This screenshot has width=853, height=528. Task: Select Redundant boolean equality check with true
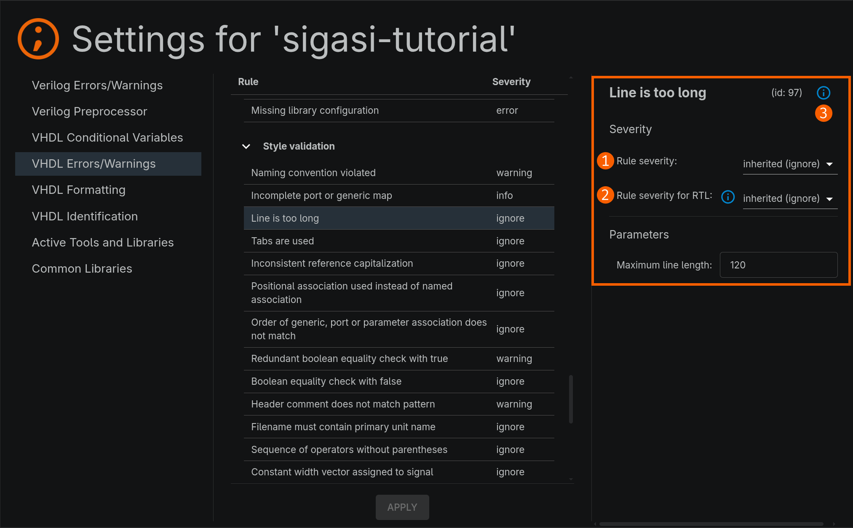click(399, 359)
